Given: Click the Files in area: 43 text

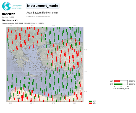Looking at the screenshot, I should pyautogui.click(x=10, y=20).
